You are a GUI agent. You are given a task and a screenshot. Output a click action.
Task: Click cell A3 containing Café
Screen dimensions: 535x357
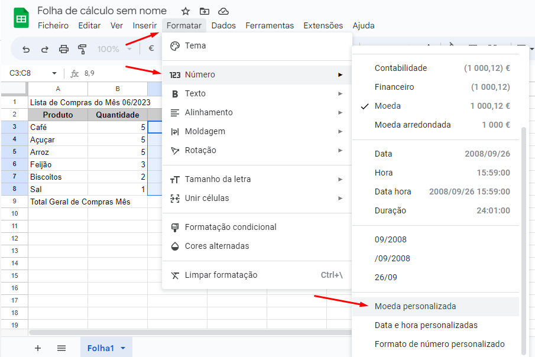point(58,127)
